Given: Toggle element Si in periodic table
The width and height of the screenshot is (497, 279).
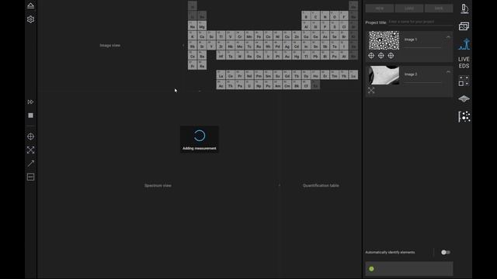Looking at the screenshot, I should pyautogui.click(x=315, y=26).
